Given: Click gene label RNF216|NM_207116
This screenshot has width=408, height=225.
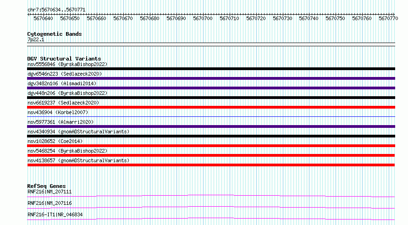Looking at the screenshot, I should tap(50, 203).
